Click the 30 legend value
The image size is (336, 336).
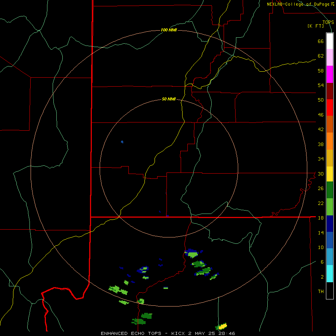coord(321,174)
